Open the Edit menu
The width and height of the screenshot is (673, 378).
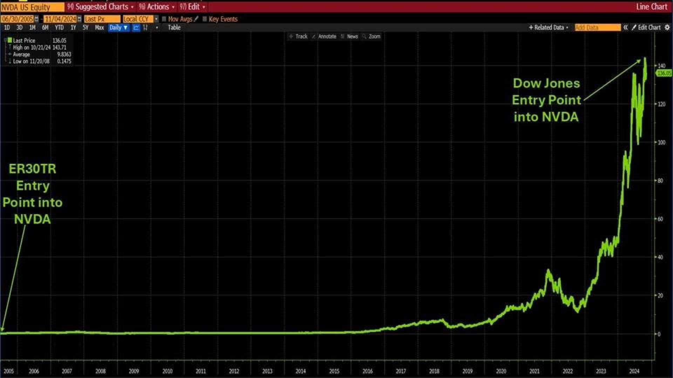click(x=192, y=7)
